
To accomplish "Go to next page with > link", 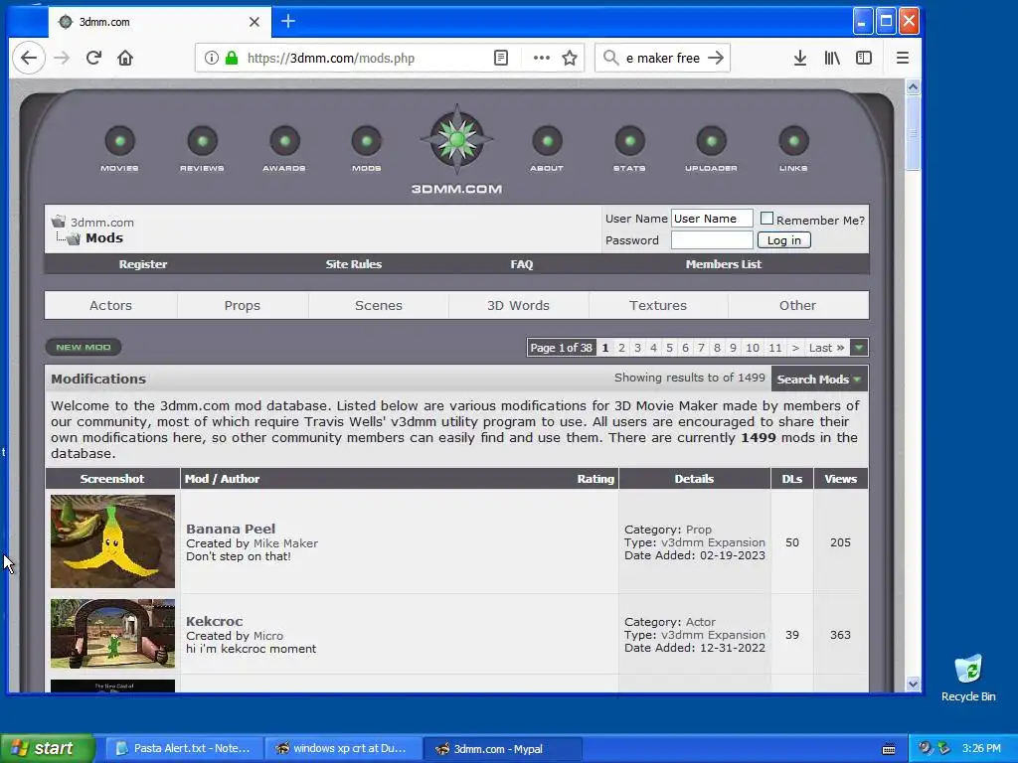I will [x=795, y=348].
